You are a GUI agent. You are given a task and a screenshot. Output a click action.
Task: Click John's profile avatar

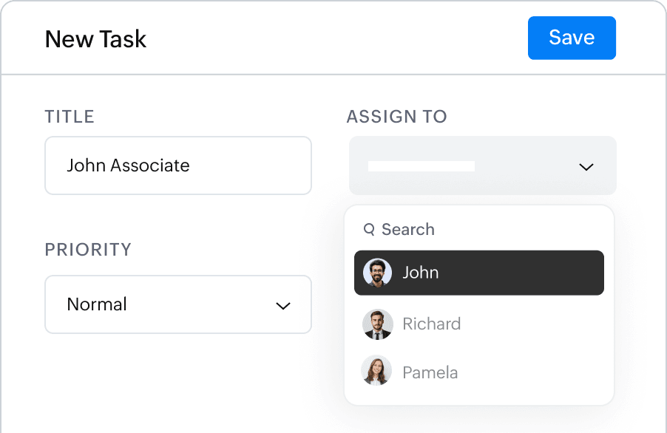377,273
